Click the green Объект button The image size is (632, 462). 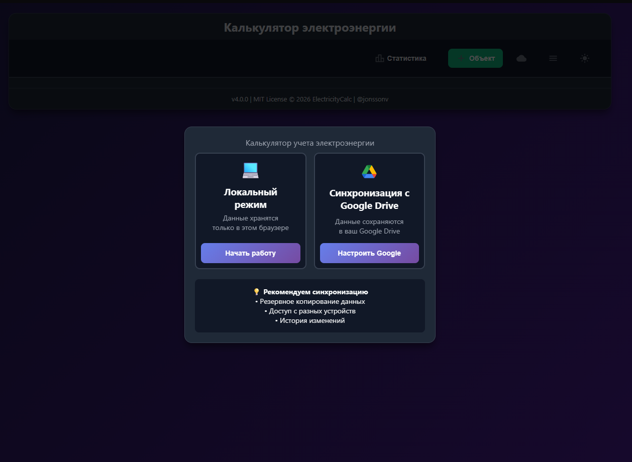click(475, 58)
